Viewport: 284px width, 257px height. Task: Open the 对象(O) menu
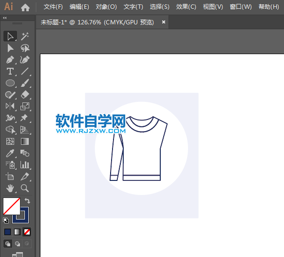106,7
